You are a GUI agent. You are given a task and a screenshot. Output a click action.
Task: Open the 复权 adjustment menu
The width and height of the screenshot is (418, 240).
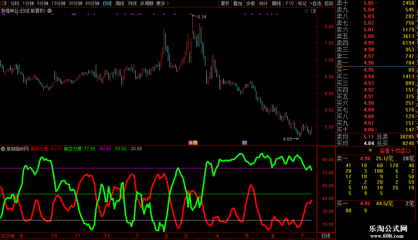coord(225,3)
